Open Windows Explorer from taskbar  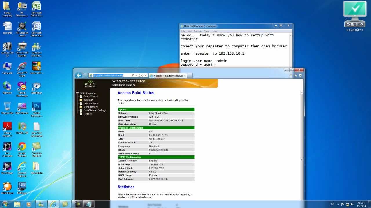[17, 204]
